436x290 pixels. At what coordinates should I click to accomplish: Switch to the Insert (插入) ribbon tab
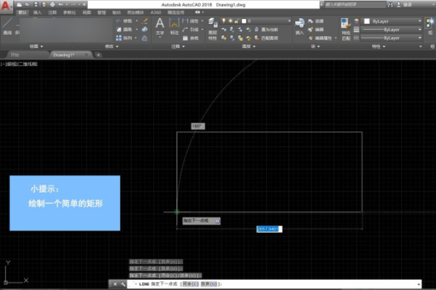(37, 12)
